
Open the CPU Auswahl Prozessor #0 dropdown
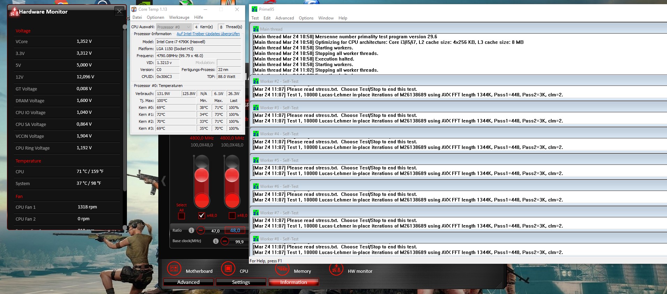[174, 27]
